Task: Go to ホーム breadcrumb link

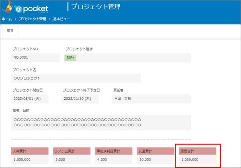Action: pyautogui.click(x=7, y=19)
